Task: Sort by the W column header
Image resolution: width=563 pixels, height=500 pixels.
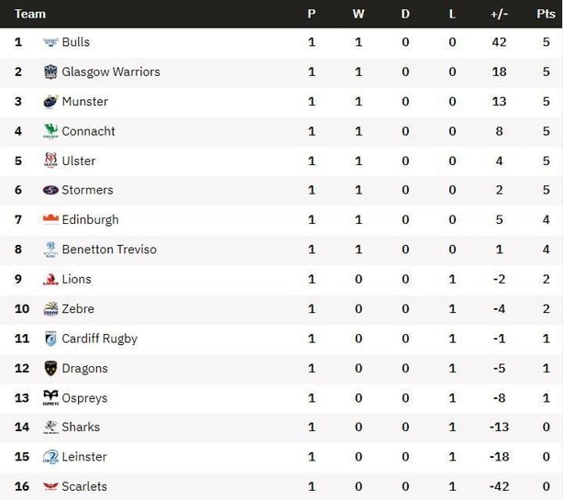Action: point(359,14)
